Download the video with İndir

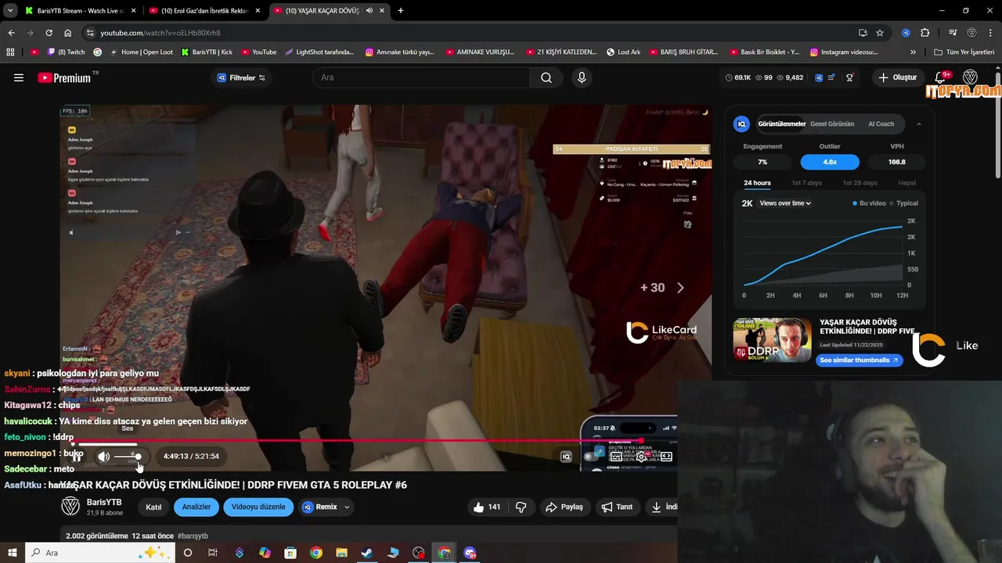662,507
